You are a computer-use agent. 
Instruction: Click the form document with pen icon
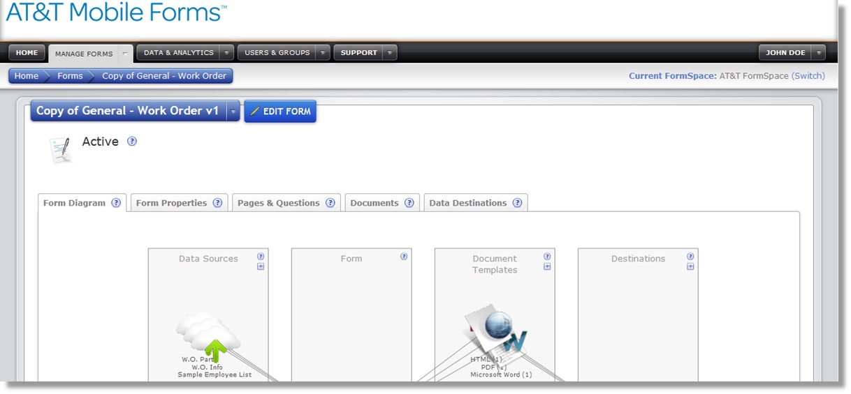click(61, 150)
